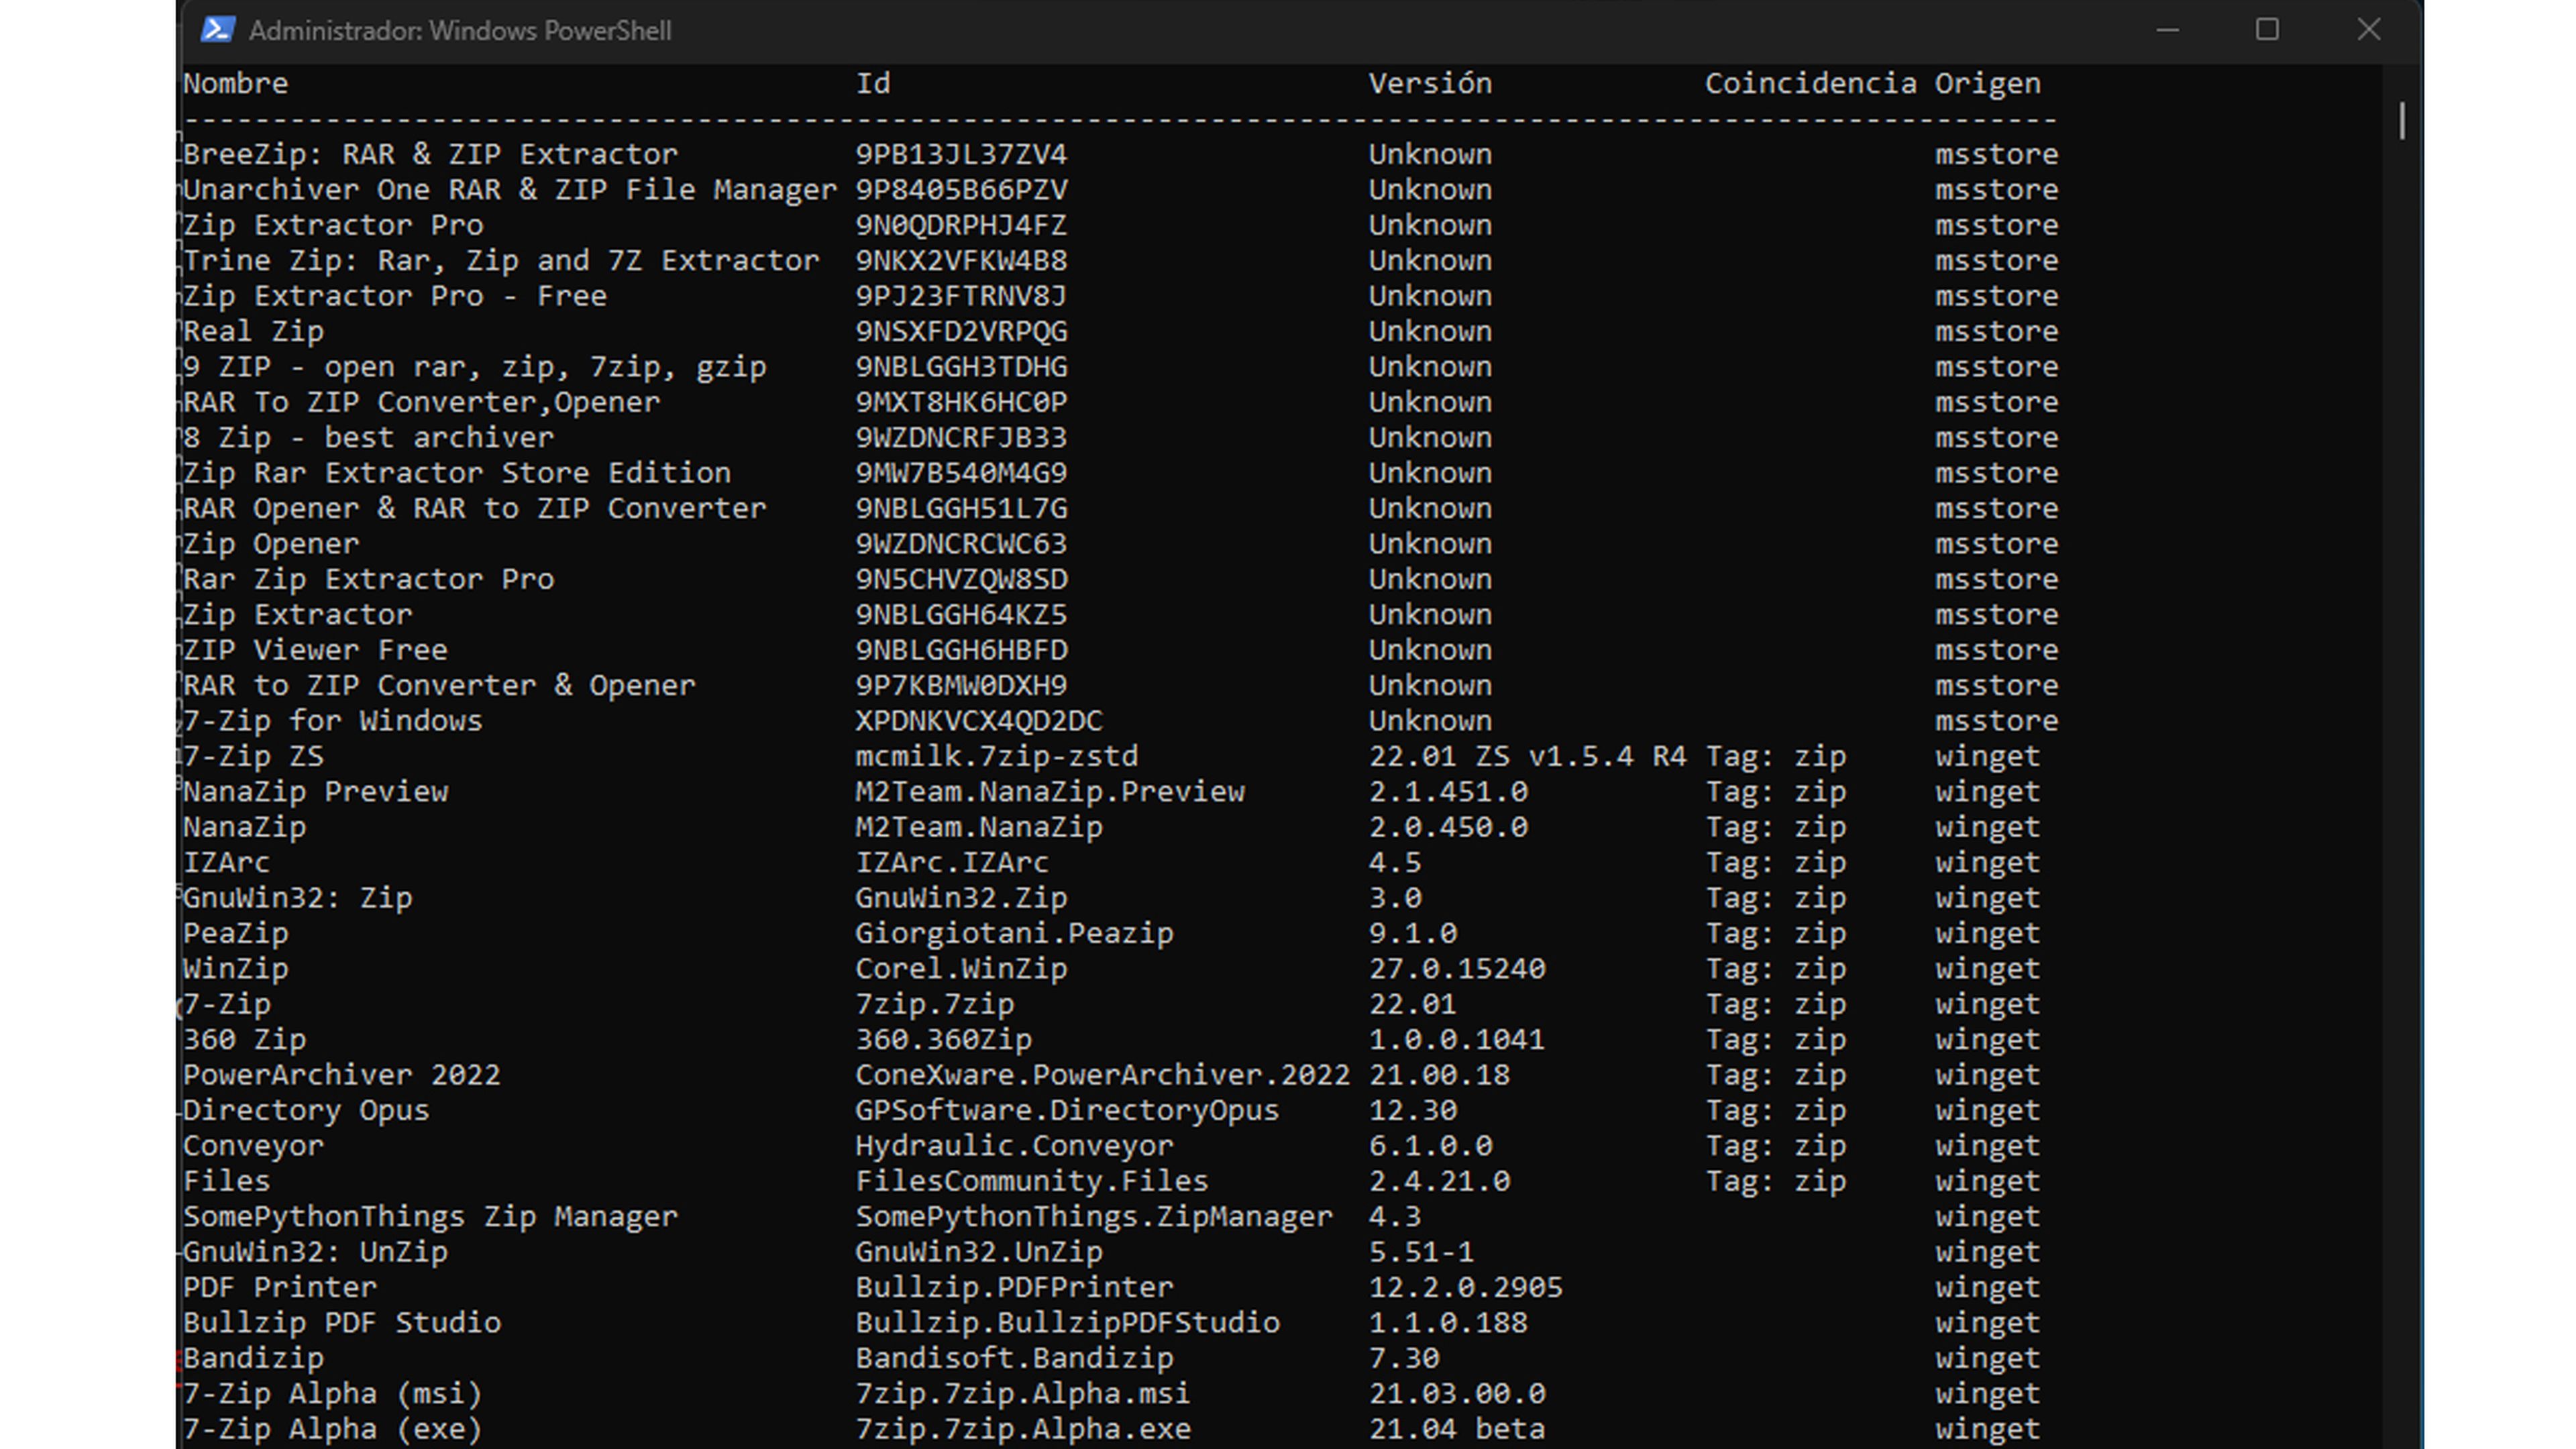Click version 27.0.15240

1457,969
